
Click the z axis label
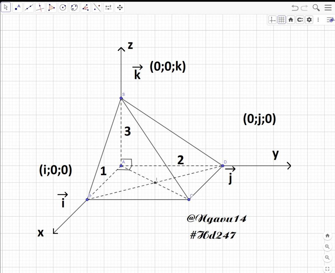[x=130, y=45]
